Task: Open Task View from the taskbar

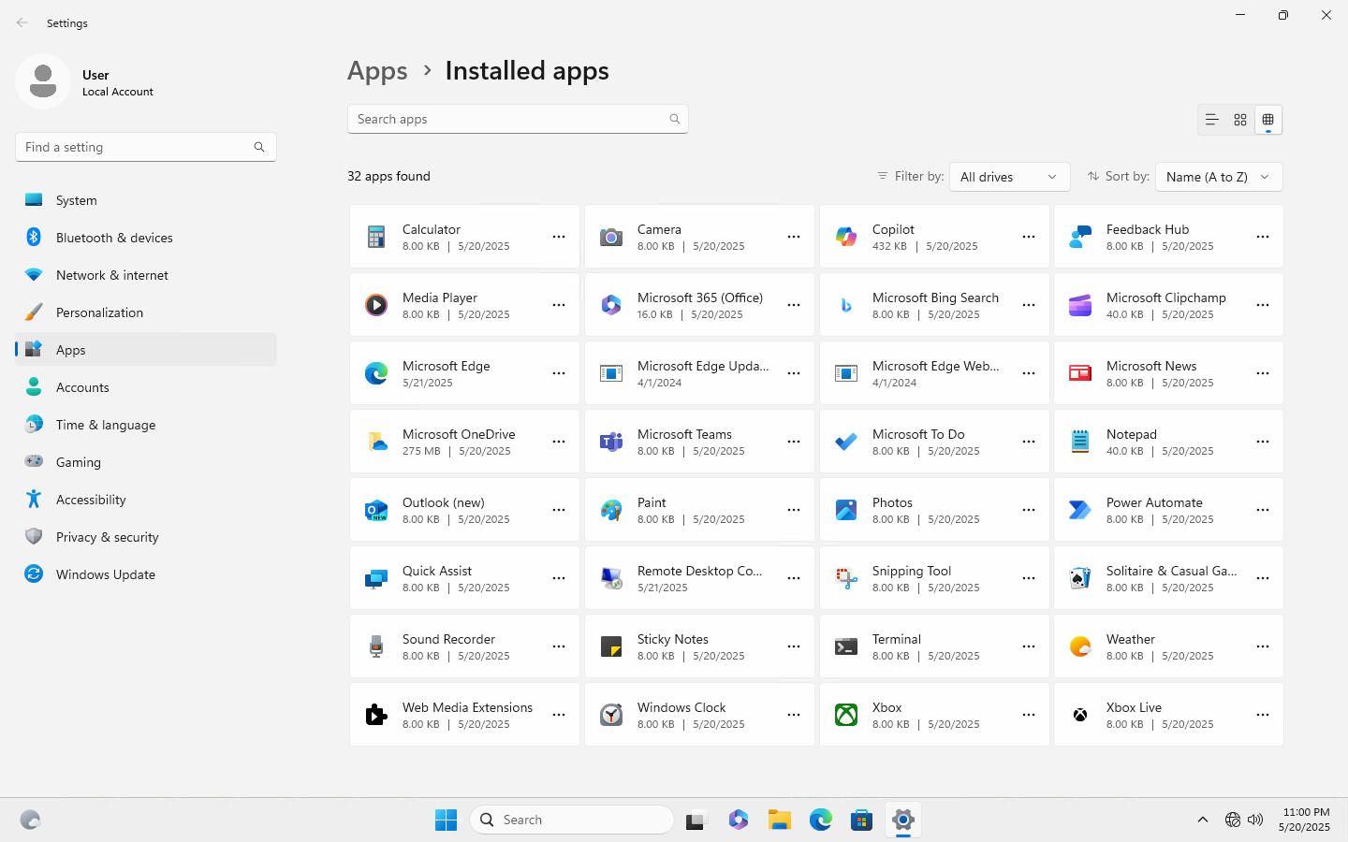Action: 697,820
